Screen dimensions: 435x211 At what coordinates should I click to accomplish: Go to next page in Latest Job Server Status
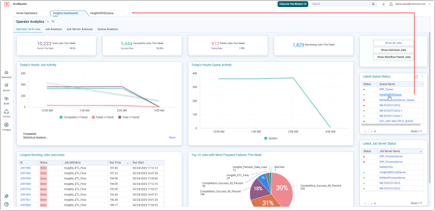(372, 203)
